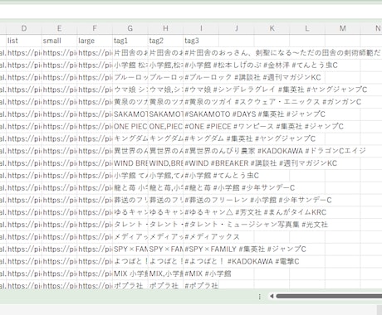Select tag1 cell 'ウマ娘 シ'

click(x=130, y=90)
